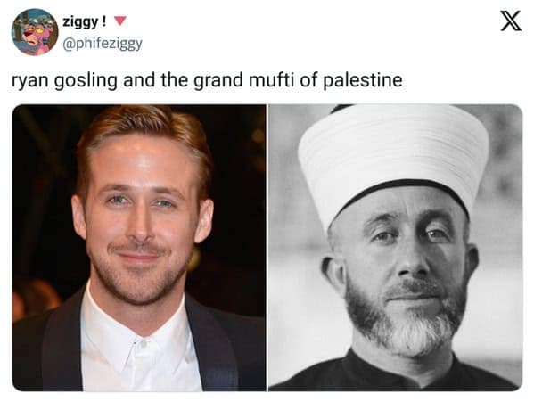This screenshot has width=534, height=402.
Task: Click the word "and" in tweet caption
Action: coord(138,80)
